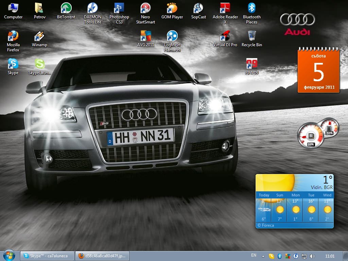This screenshot has height=261, width=348.
Task: Open the network connection tray icon
Action: (x=304, y=256)
